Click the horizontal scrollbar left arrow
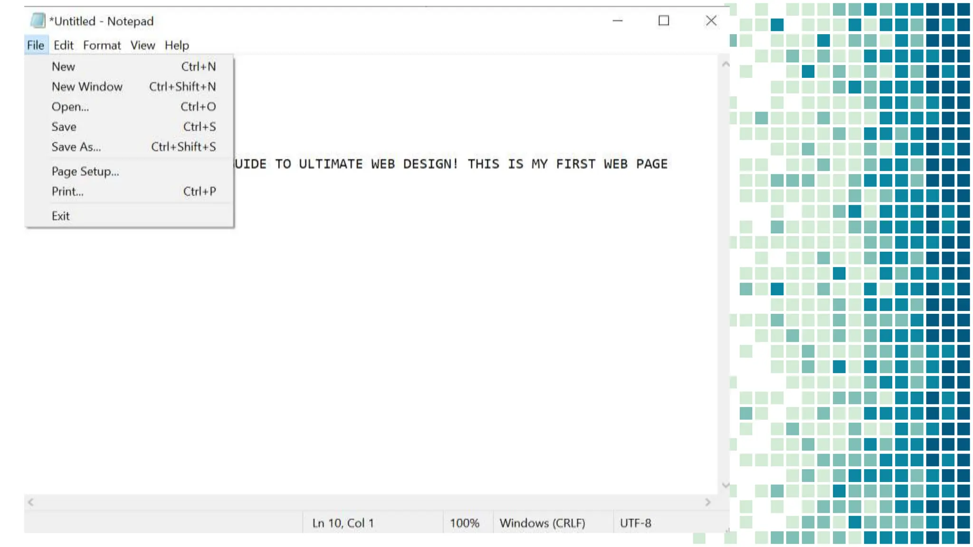973x547 pixels. click(31, 502)
